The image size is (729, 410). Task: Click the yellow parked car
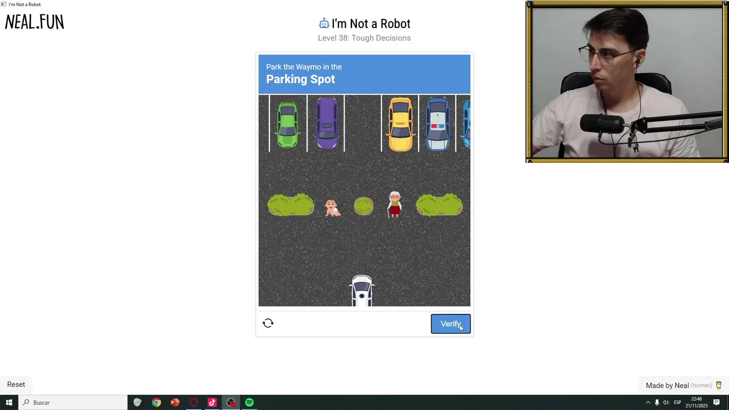point(400,124)
